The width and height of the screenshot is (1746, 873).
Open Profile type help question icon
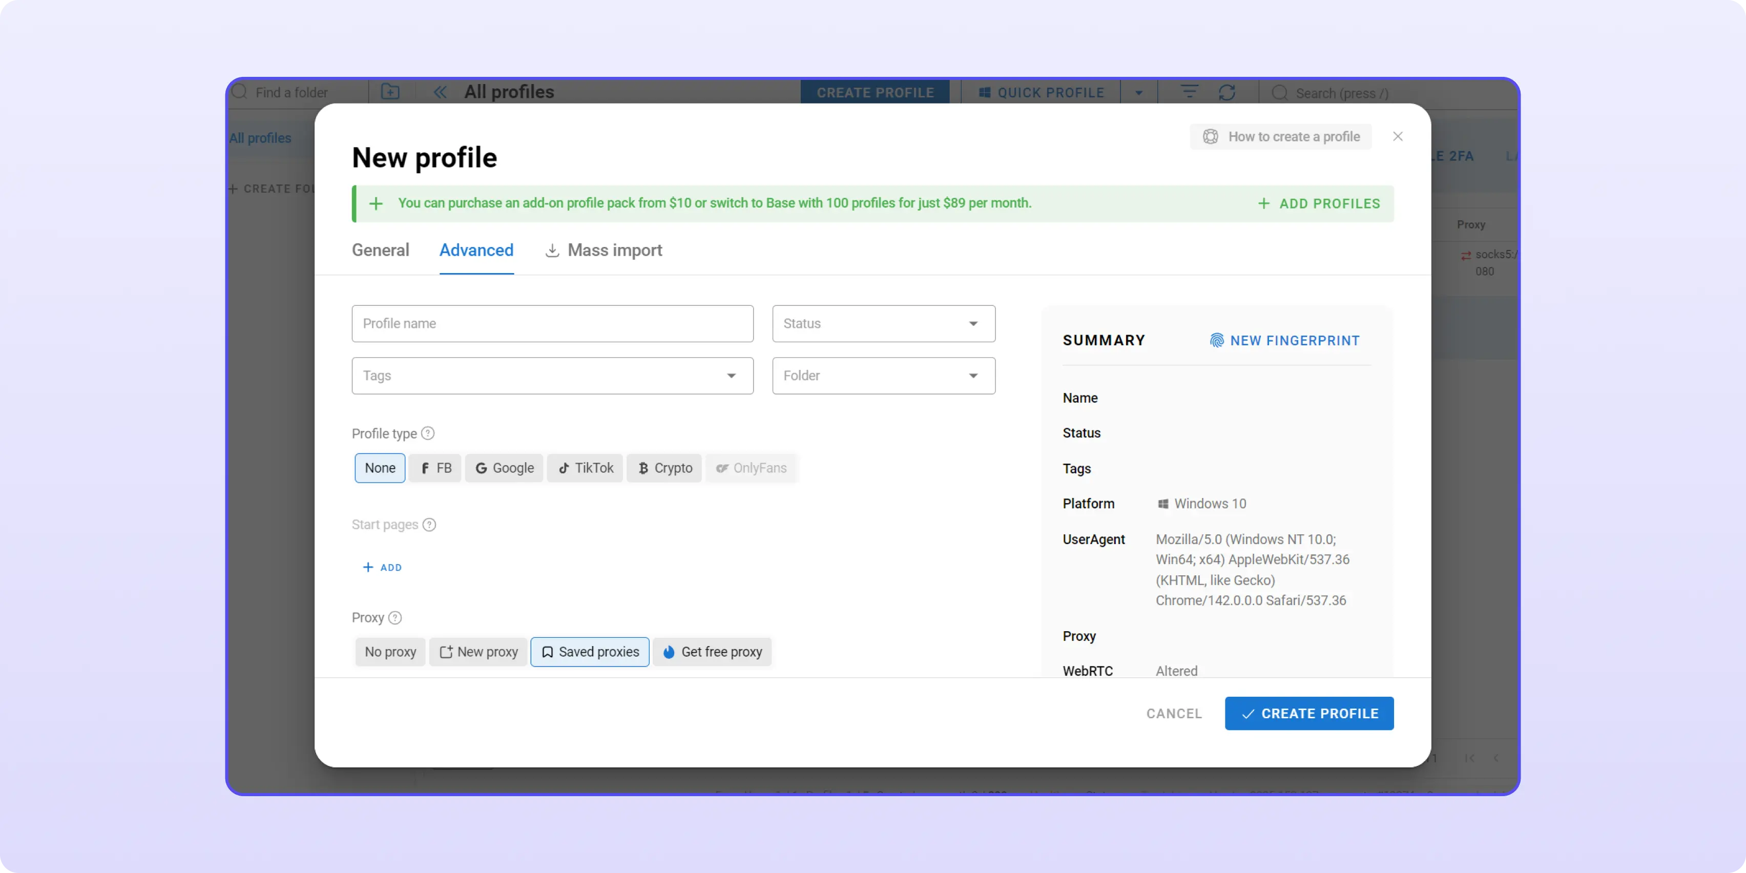click(428, 433)
